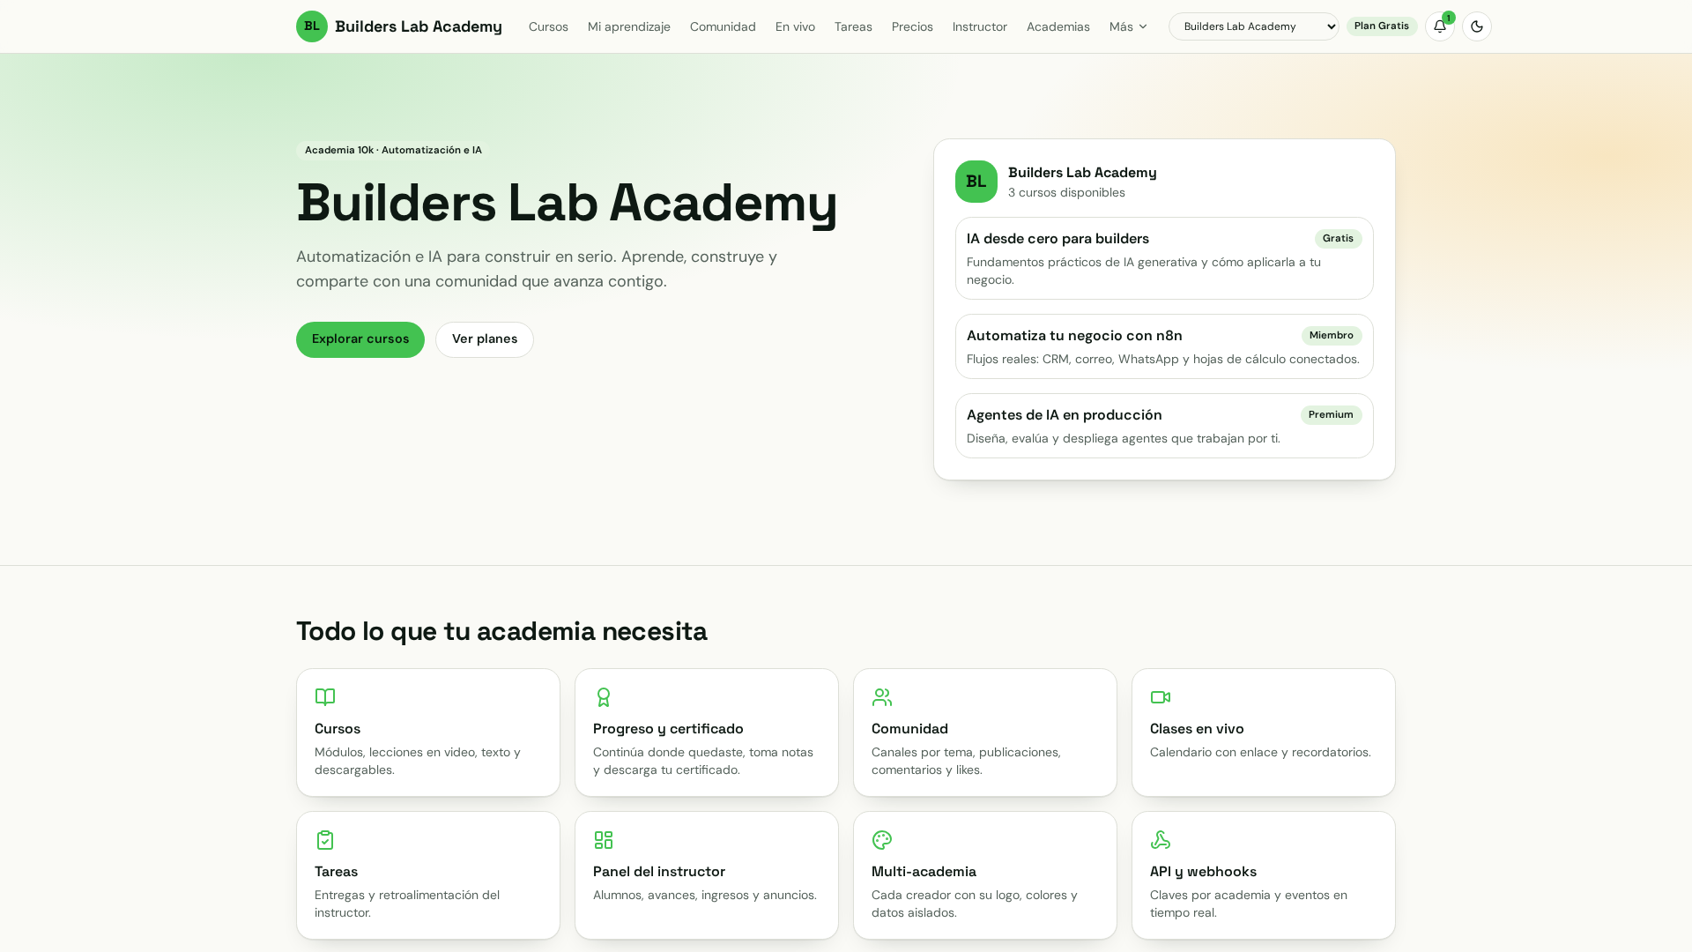This screenshot has height=952, width=1692.
Task: Click the palette Multi-academia icon
Action: (882, 840)
